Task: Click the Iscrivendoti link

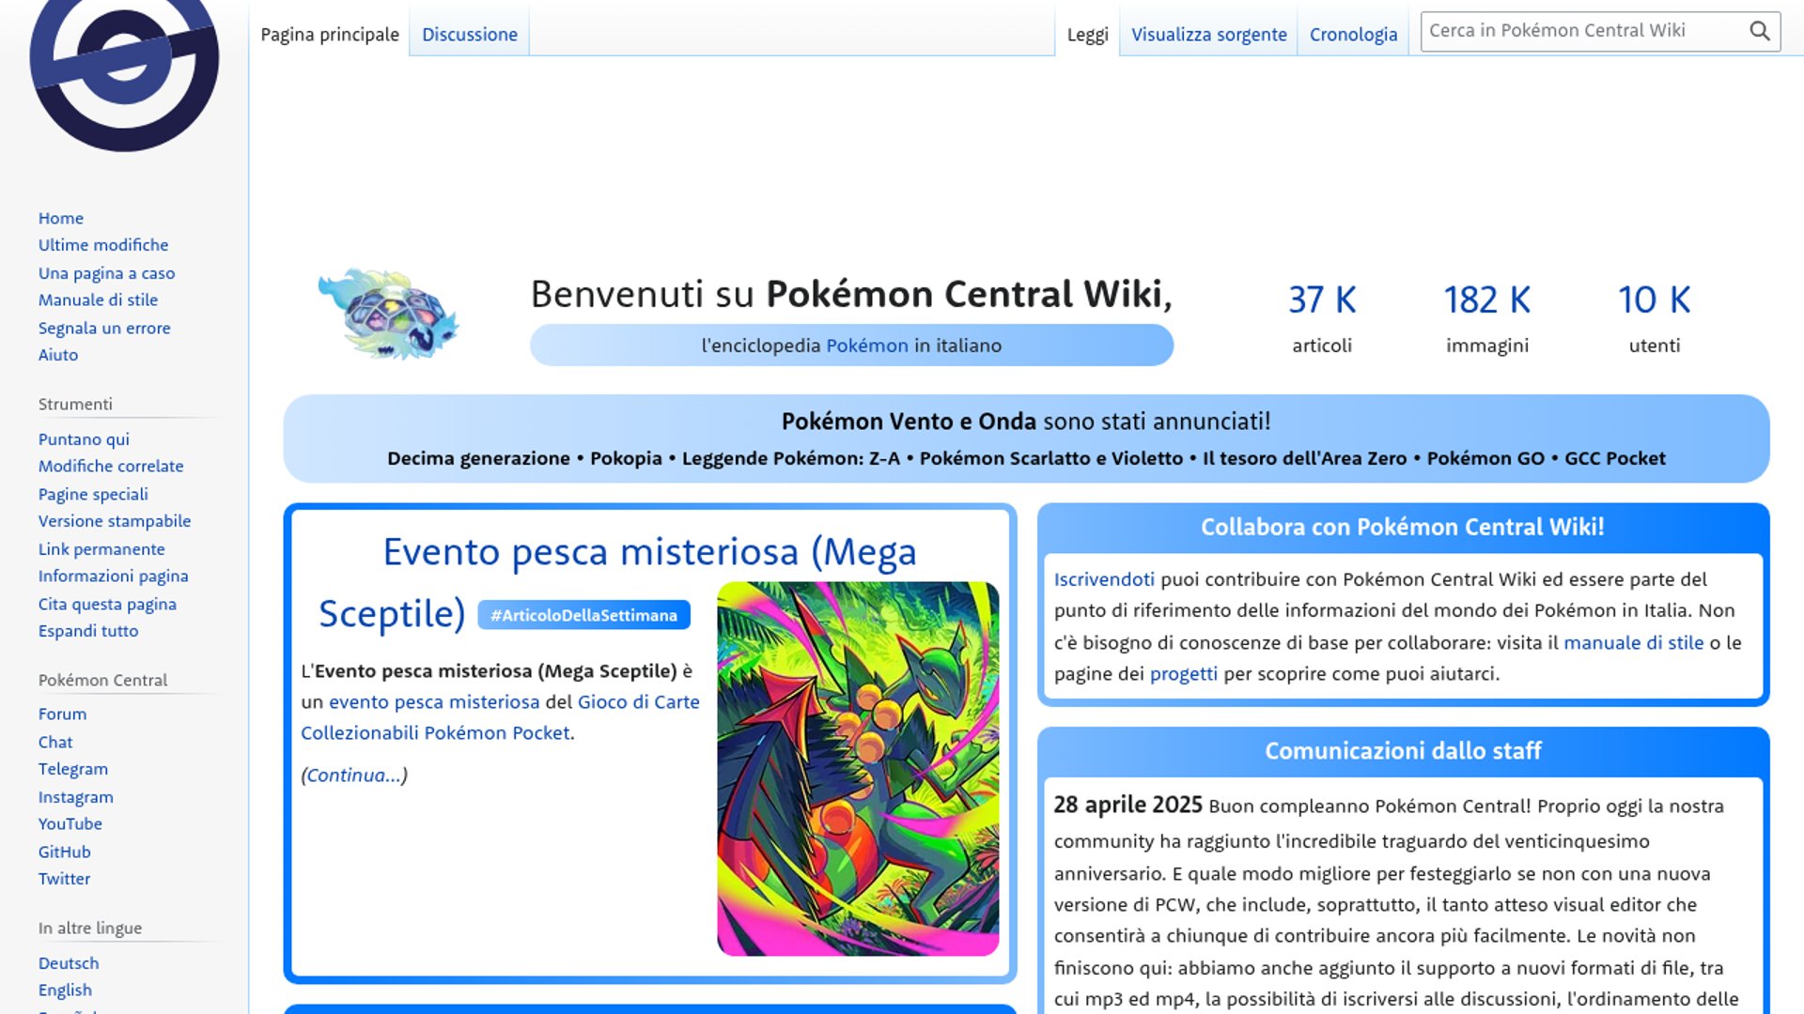Action: click(1104, 579)
